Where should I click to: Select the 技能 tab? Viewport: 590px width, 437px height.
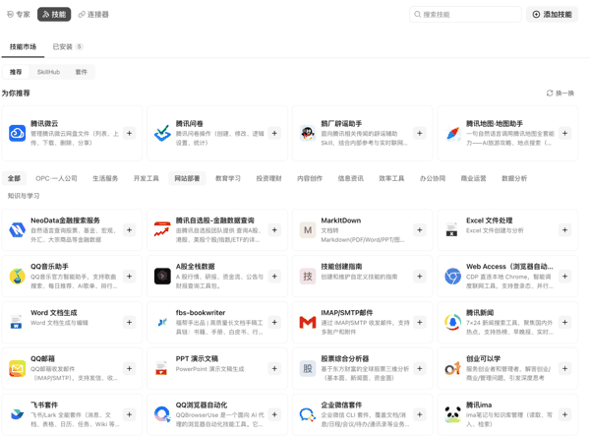54,15
